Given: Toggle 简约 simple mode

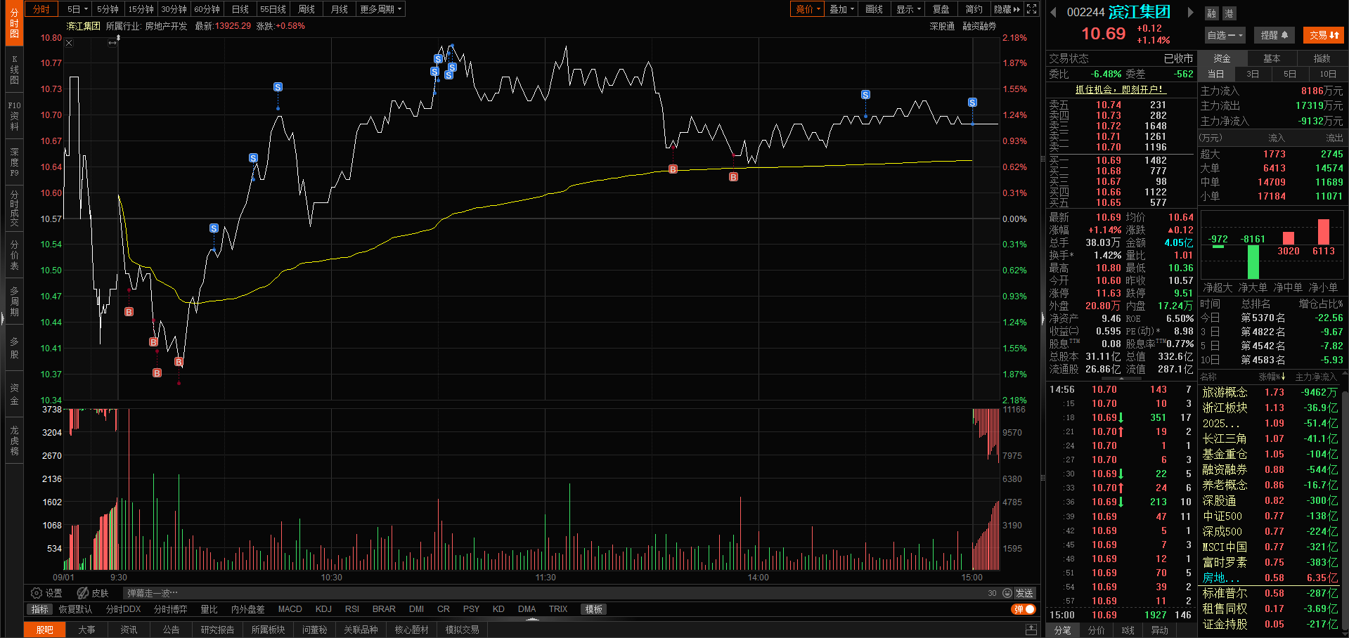Looking at the screenshot, I should (974, 9).
